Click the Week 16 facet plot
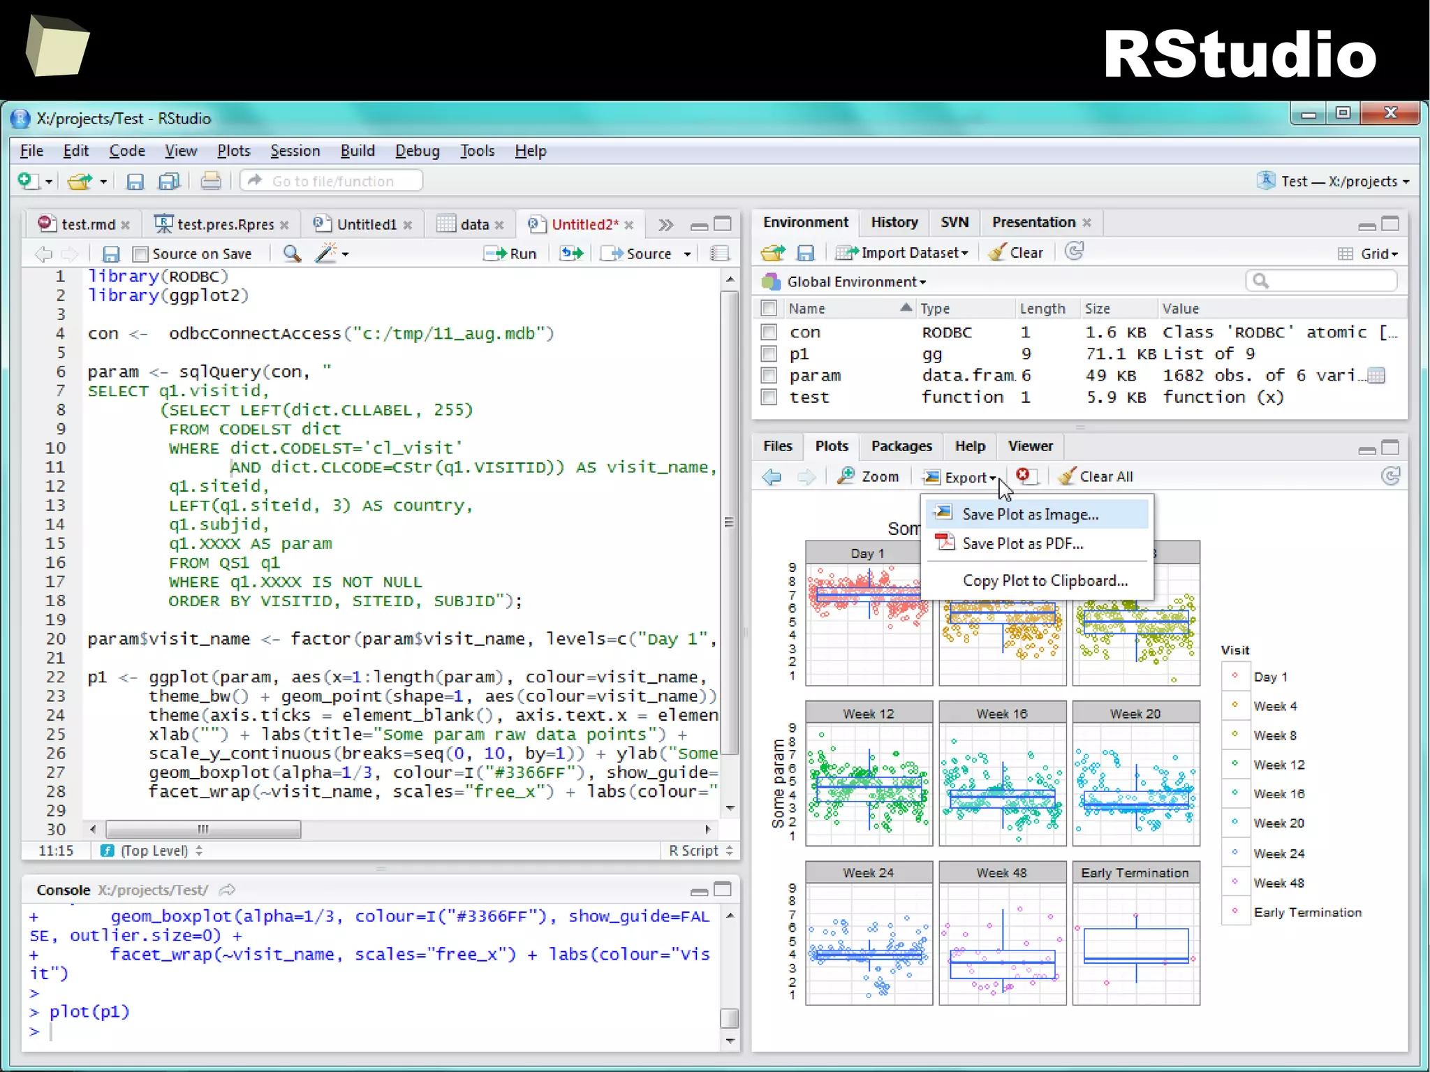The height and width of the screenshot is (1072, 1430). tap(1002, 774)
